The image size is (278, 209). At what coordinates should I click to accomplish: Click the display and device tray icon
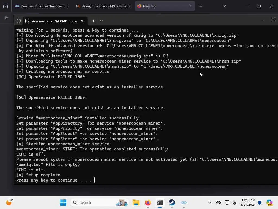pos(227,202)
